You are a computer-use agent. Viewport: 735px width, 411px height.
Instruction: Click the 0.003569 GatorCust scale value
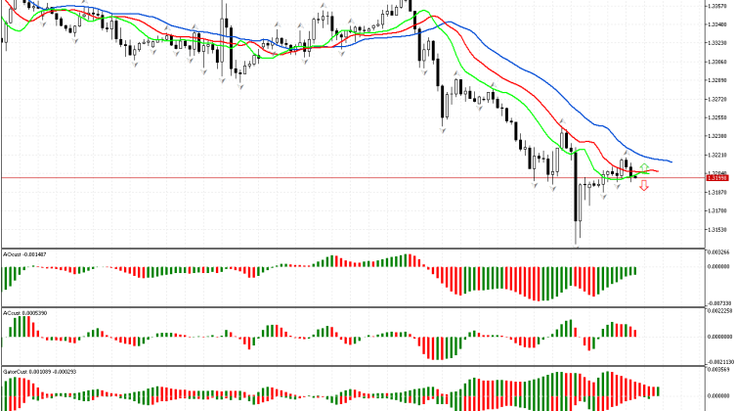point(718,371)
